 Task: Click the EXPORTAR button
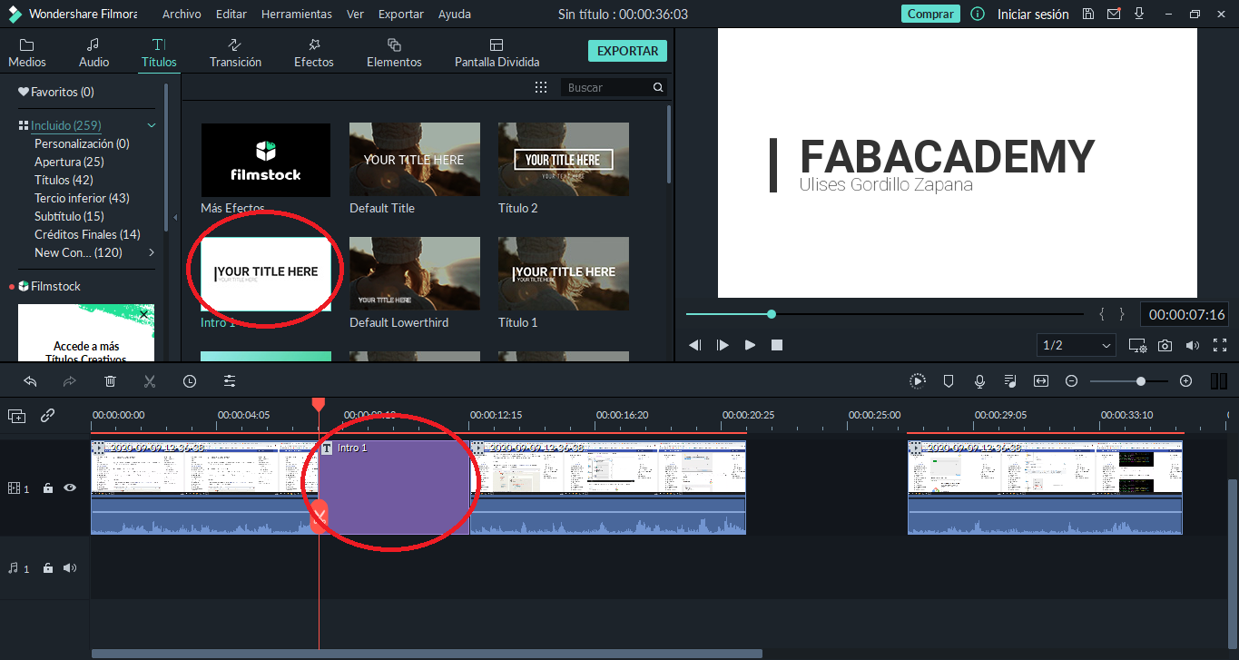tap(627, 51)
